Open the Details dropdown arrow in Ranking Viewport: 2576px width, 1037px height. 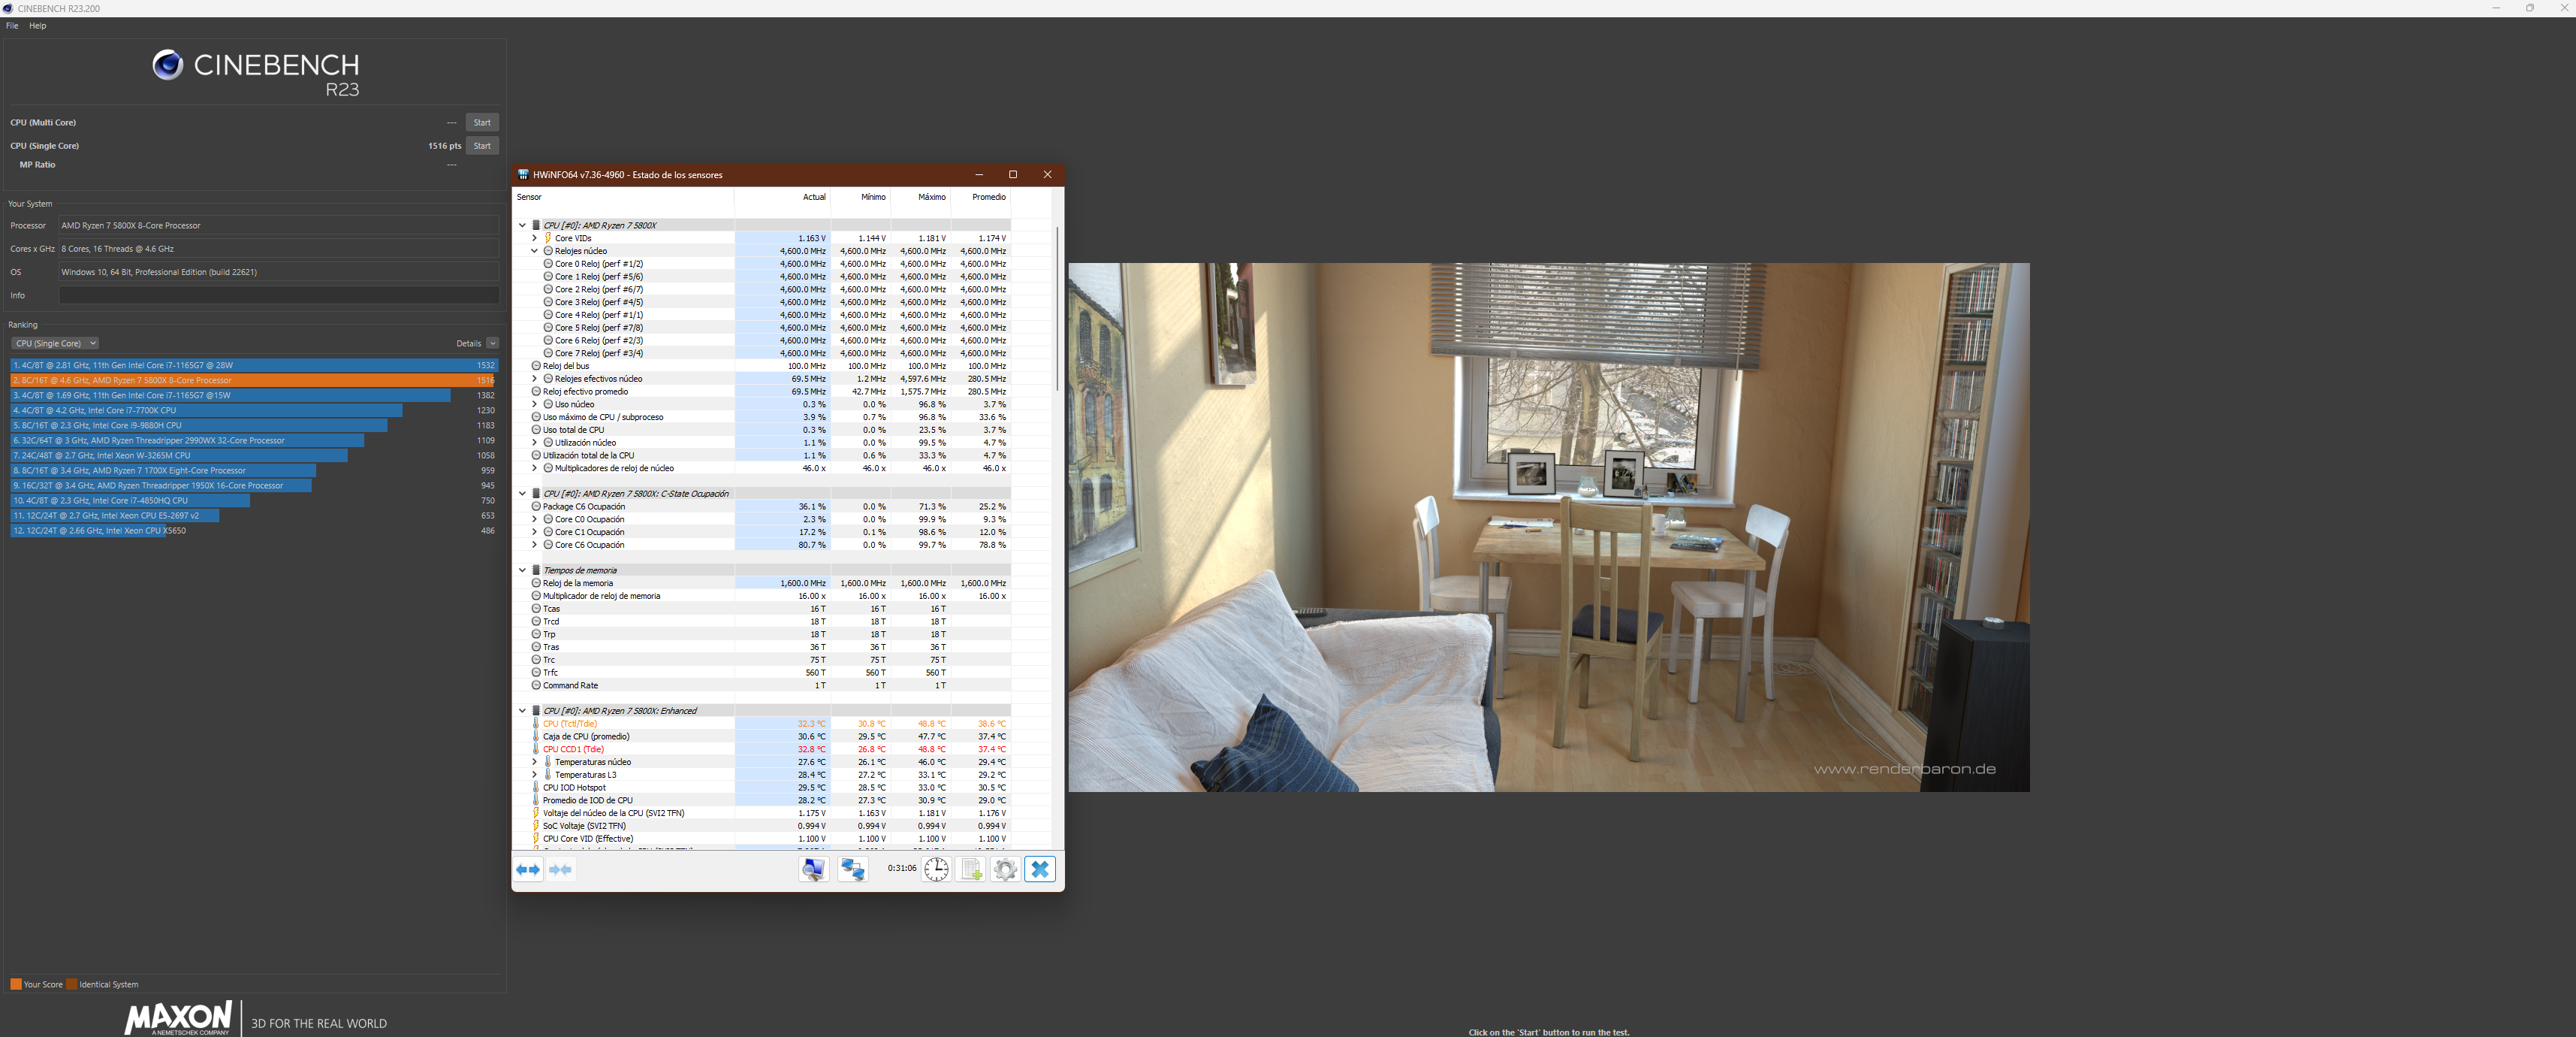click(x=492, y=343)
